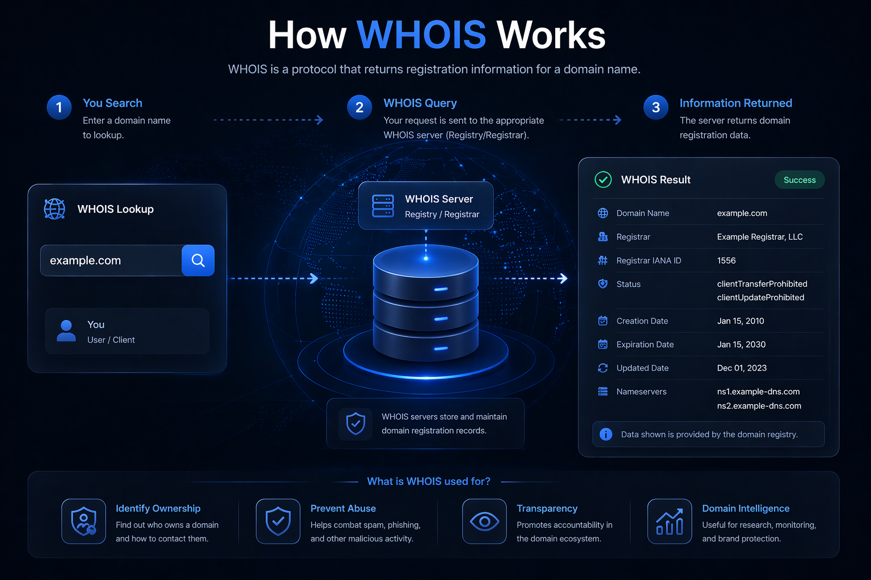Select the magnifying glass search icon
This screenshot has width=871, height=580.
[198, 260]
